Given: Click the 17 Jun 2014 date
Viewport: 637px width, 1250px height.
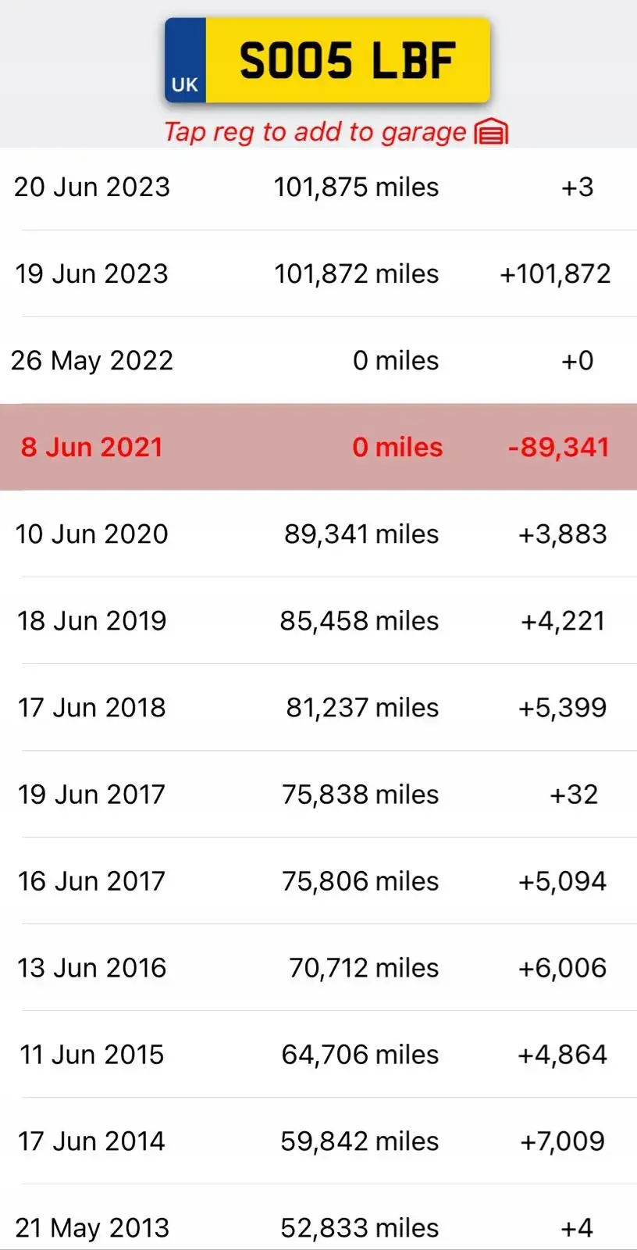Looking at the screenshot, I should [91, 1141].
